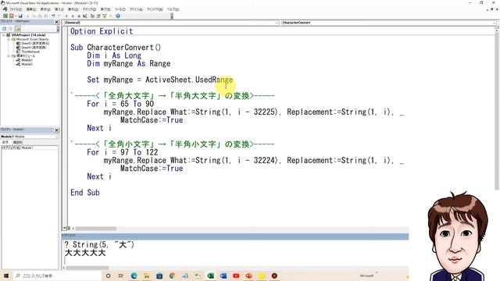Close the Project Explorer pane
The width and height of the screenshot is (500, 281).
point(57,22)
